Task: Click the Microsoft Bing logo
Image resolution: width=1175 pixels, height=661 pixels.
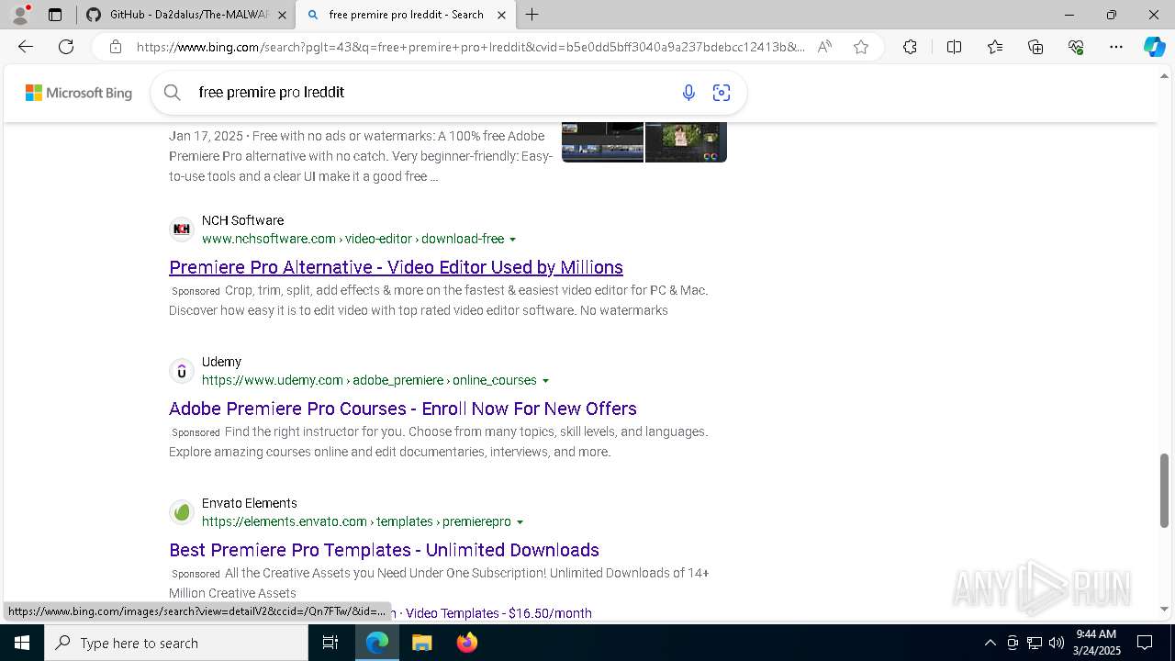Action: coord(79,93)
